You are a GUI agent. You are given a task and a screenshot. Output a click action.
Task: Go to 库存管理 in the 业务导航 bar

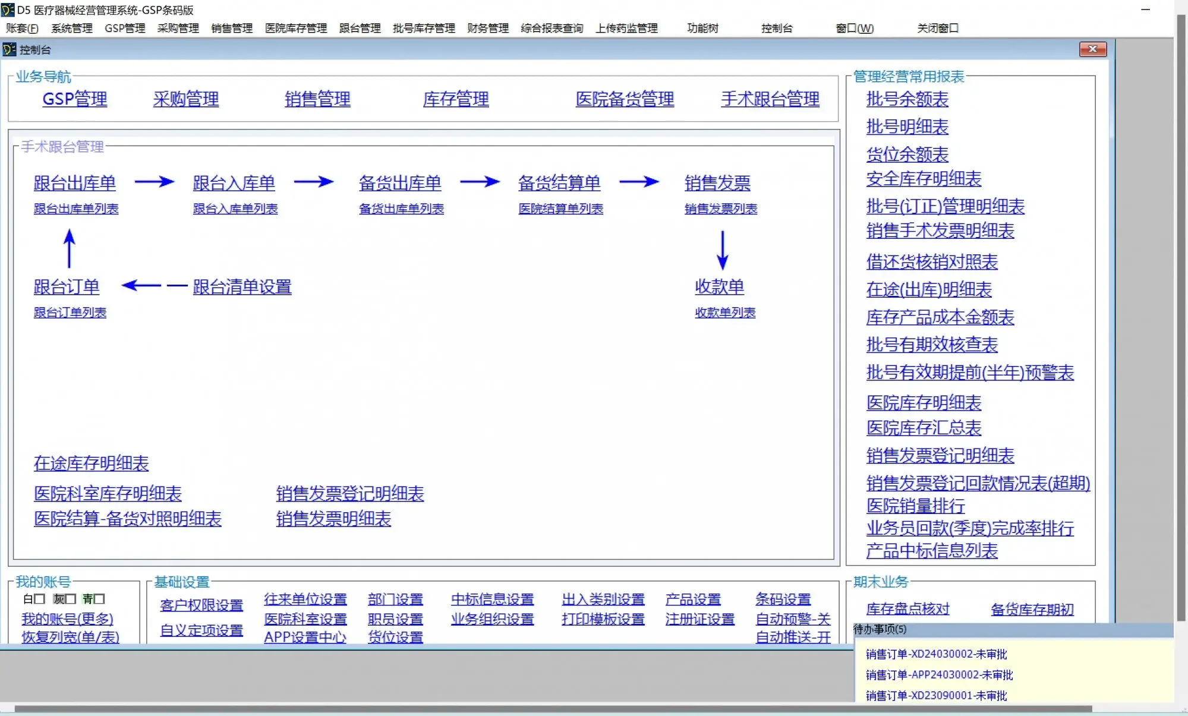[456, 99]
